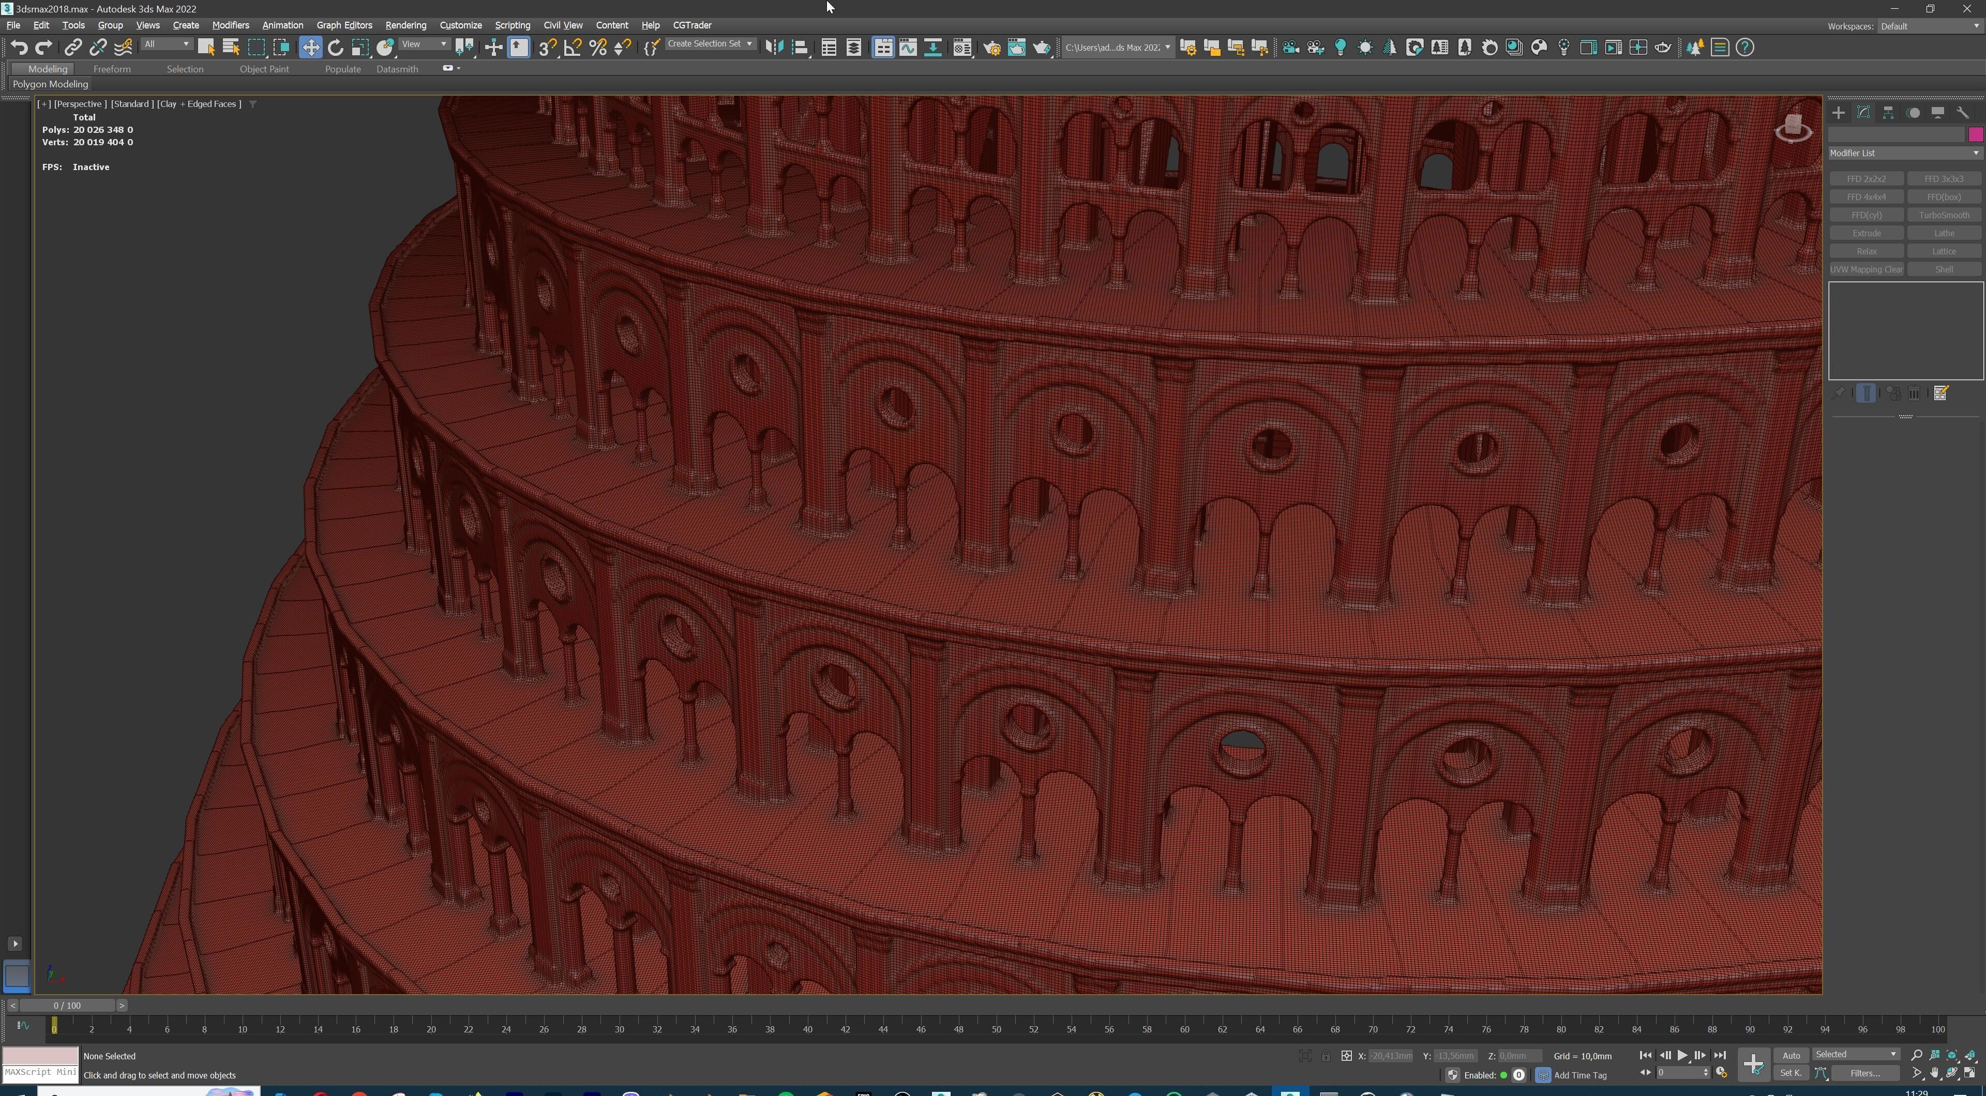This screenshot has width=1986, height=1096.
Task: Click the Mirror tool icon
Action: [774, 48]
